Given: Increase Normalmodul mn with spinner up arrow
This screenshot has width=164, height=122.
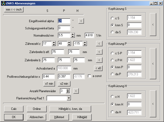Looking at the screenshot, I should click(x=73, y=34).
